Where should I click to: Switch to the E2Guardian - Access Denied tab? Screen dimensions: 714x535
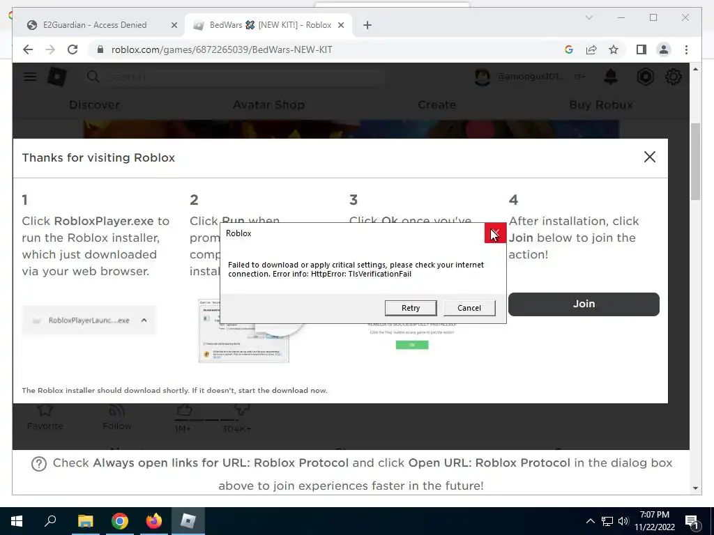95,25
